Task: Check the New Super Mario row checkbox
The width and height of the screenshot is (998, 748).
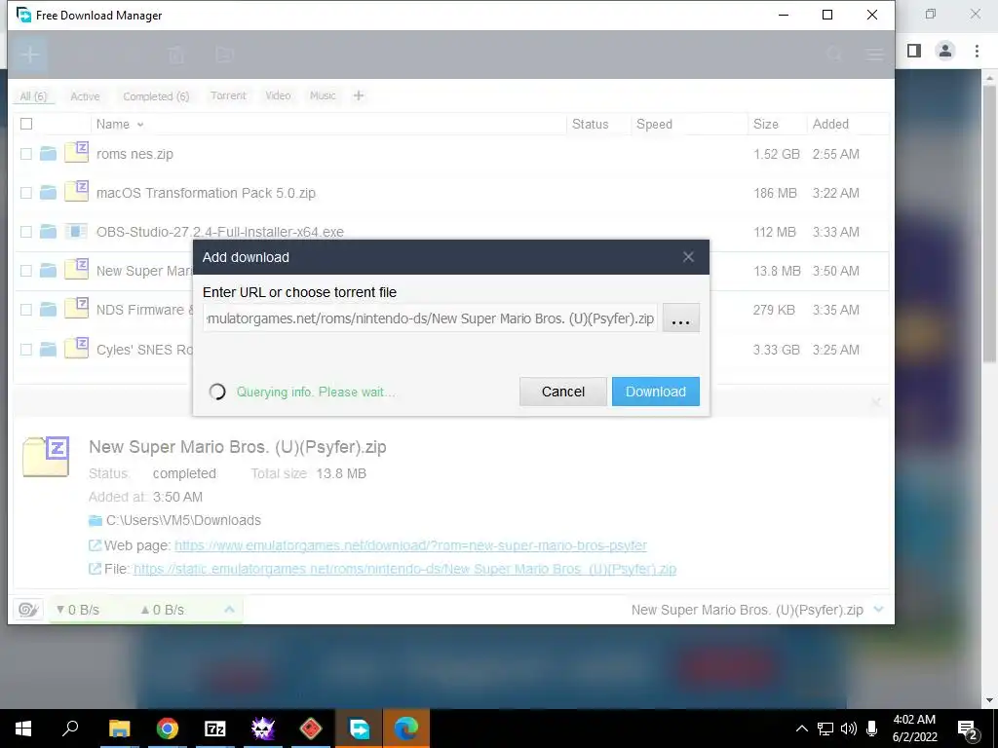Action: click(26, 271)
